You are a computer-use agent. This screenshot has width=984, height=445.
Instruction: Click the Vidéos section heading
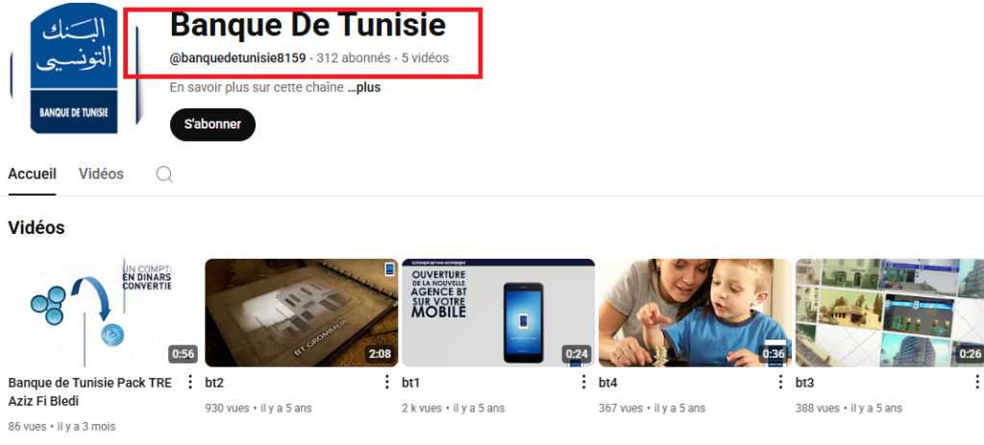point(37,227)
